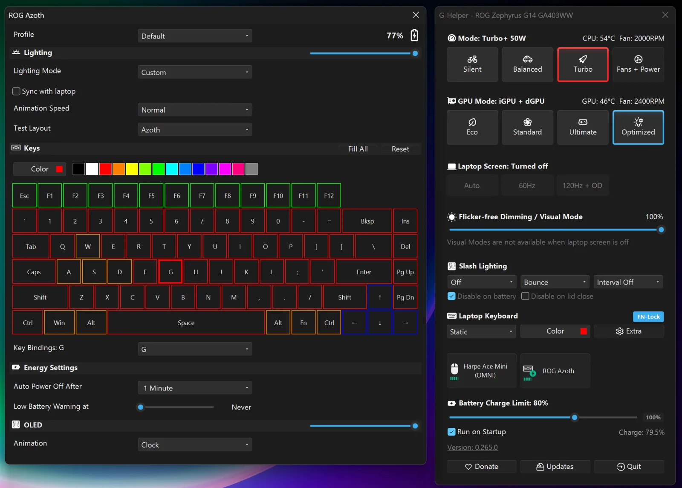The image size is (682, 488).
Task: Open the Test Layout dropdown
Action: click(195, 130)
